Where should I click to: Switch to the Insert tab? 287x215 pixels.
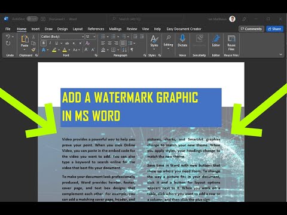[35, 29]
